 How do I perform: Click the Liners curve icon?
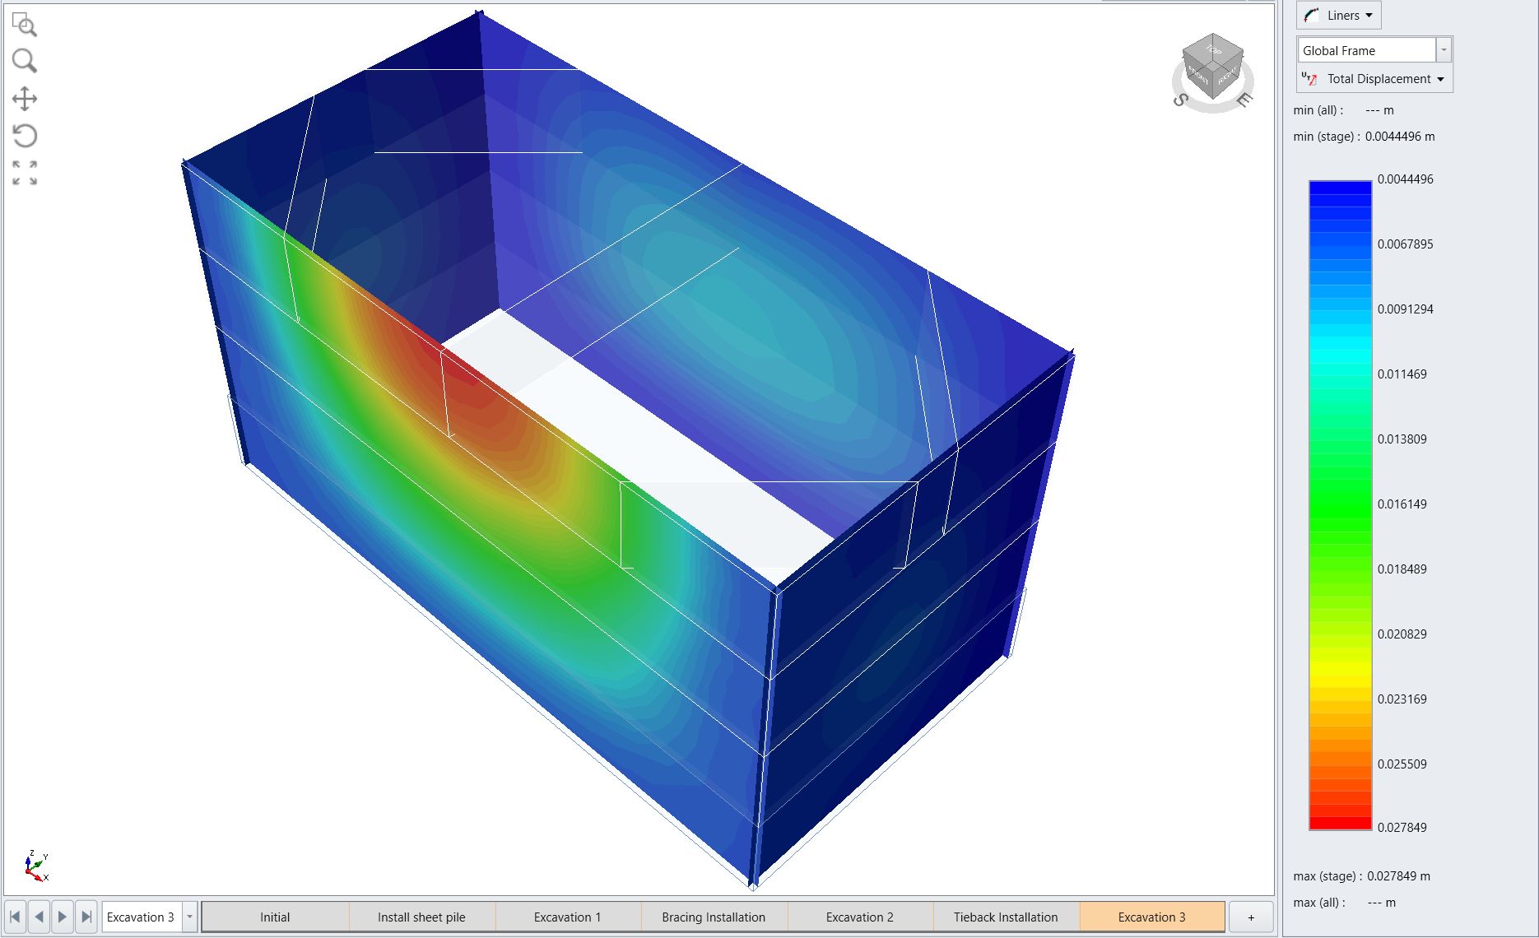[1312, 15]
